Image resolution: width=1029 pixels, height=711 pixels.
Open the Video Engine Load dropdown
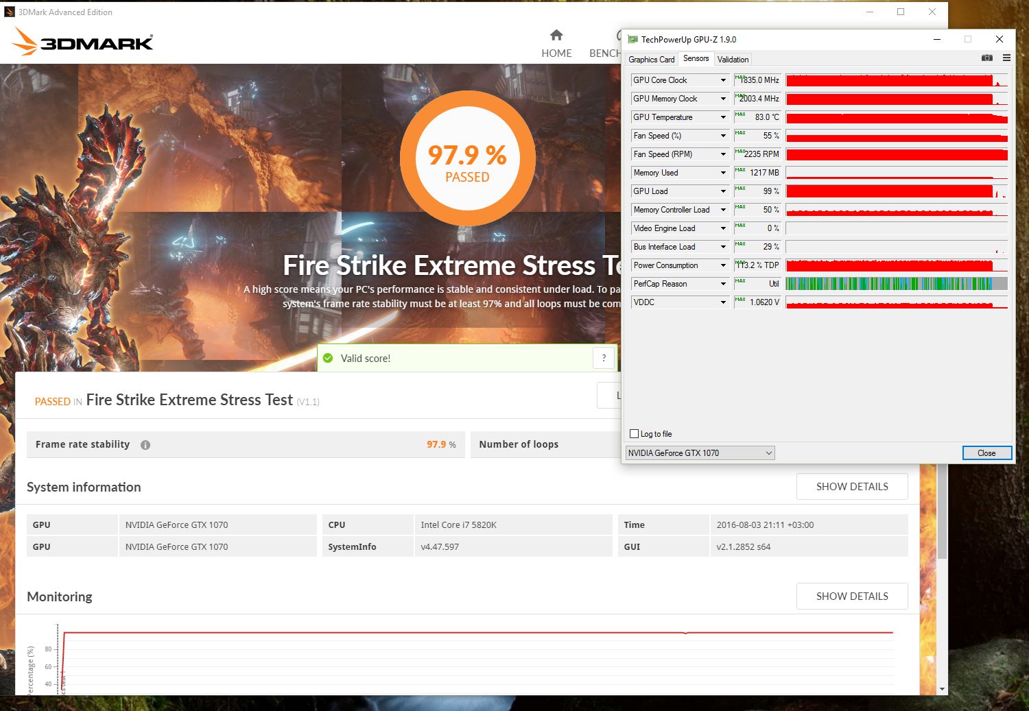pos(723,228)
